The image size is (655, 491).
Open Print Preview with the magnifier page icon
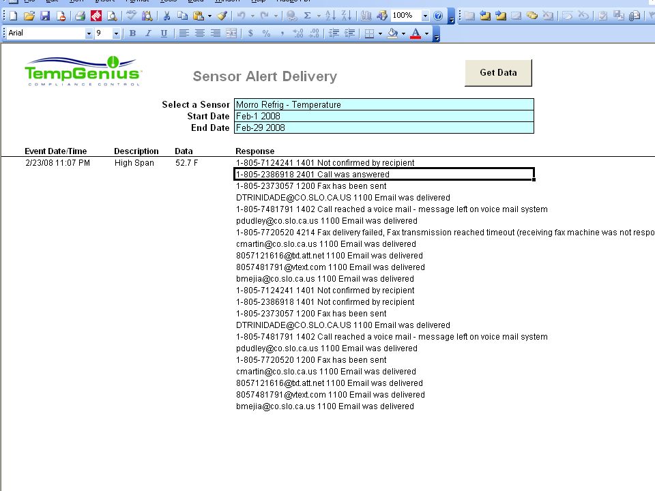[x=112, y=16]
